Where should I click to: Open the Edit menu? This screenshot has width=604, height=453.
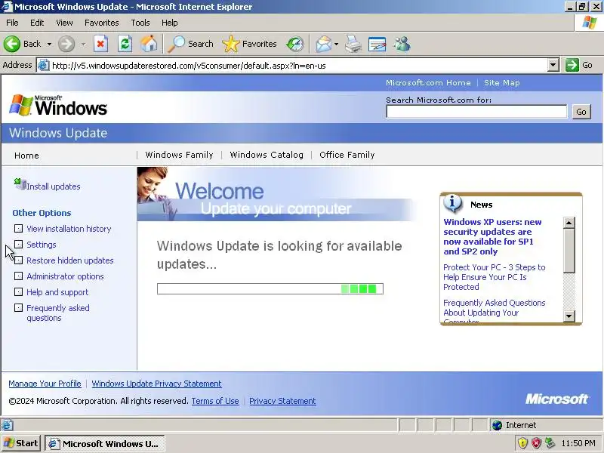pos(37,23)
